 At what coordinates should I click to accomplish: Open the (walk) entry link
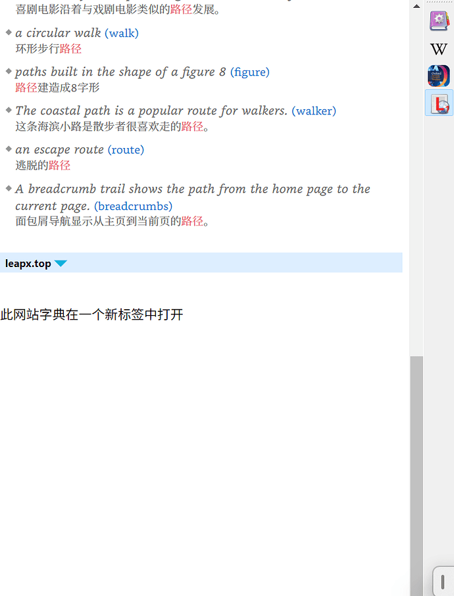click(122, 33)
